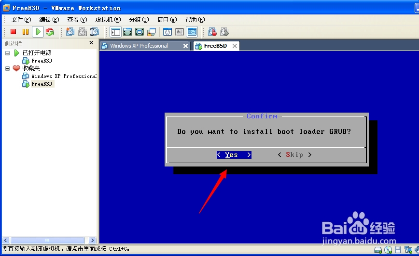Select Windows XP Professional in favorites

[64, 76]
